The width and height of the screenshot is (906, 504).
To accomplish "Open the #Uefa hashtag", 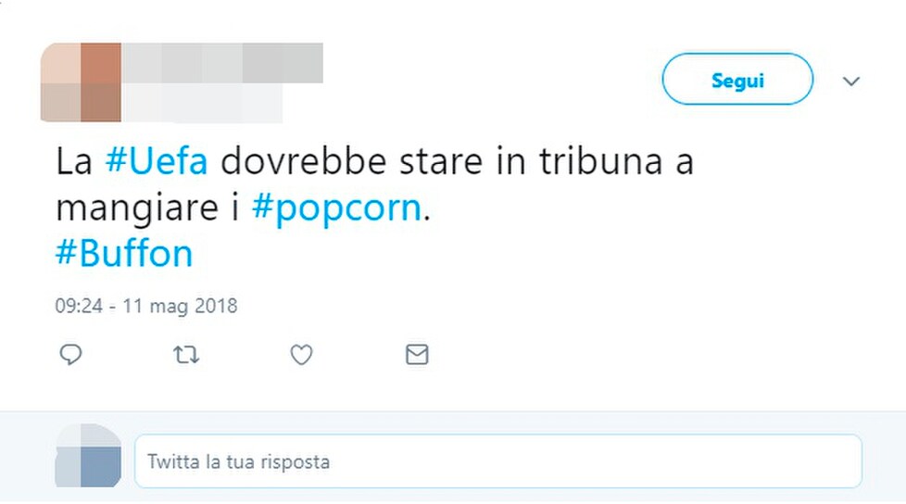I will pos(156,160).
